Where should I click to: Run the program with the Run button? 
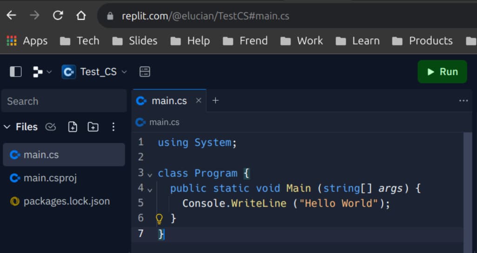pyautogui.click(x=442, y=71)
